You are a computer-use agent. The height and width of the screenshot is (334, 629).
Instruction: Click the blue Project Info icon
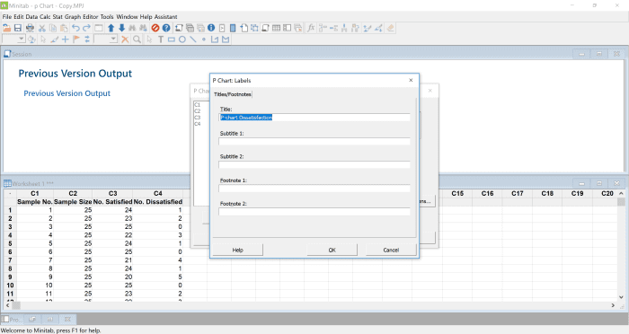211,28
